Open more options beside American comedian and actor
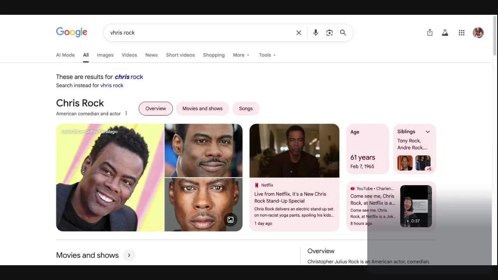498x280 pixels. click(126, 113)
